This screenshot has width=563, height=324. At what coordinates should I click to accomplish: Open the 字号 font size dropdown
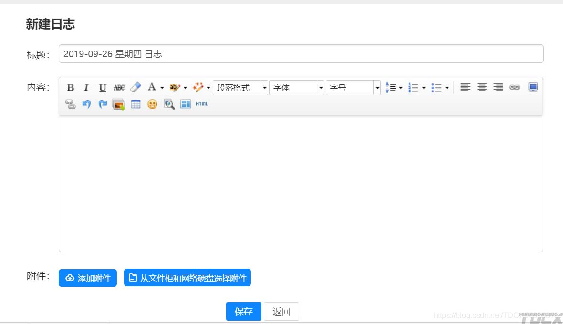tap(354, 88)
